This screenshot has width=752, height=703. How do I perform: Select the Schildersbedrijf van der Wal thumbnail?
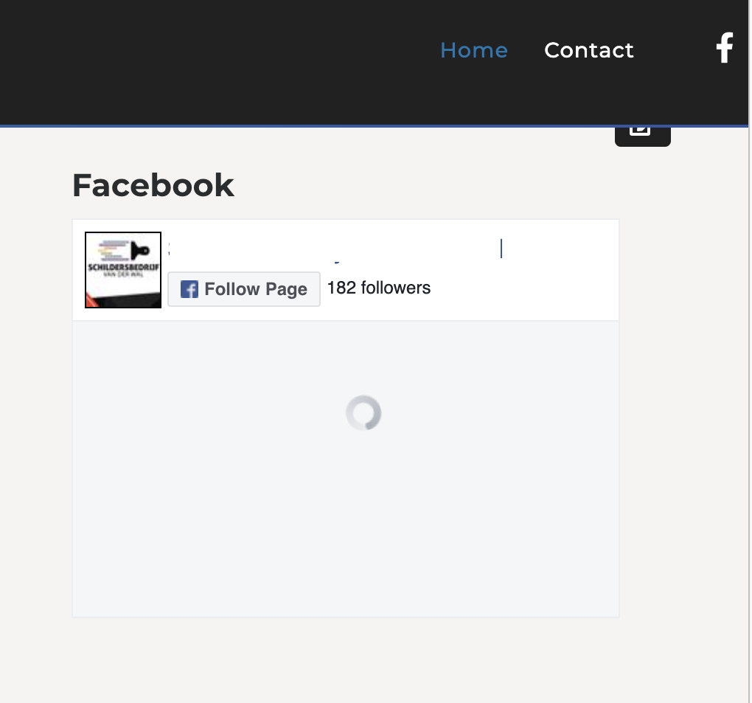pos(123,270)
